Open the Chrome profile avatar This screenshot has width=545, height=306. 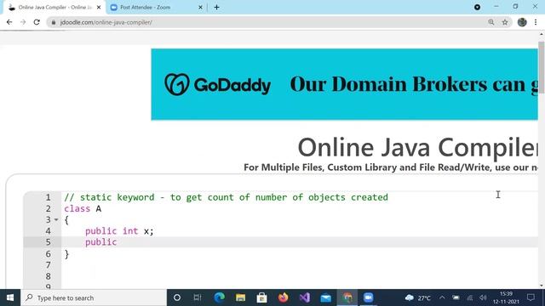click(x=522, y=22)
